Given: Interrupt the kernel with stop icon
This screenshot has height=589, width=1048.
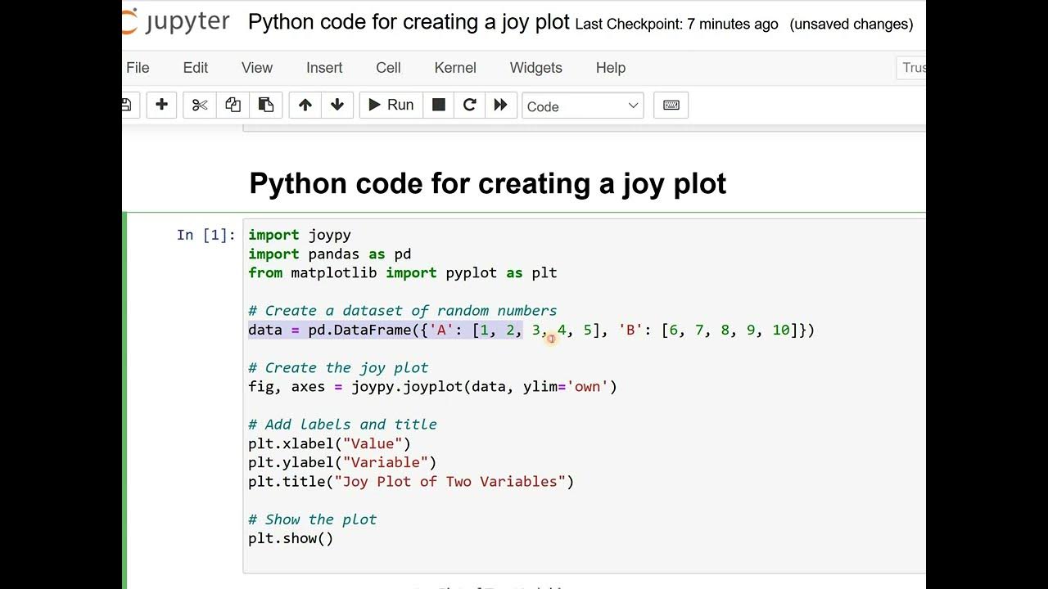Looking at the screenshot, I should (439, 105).
